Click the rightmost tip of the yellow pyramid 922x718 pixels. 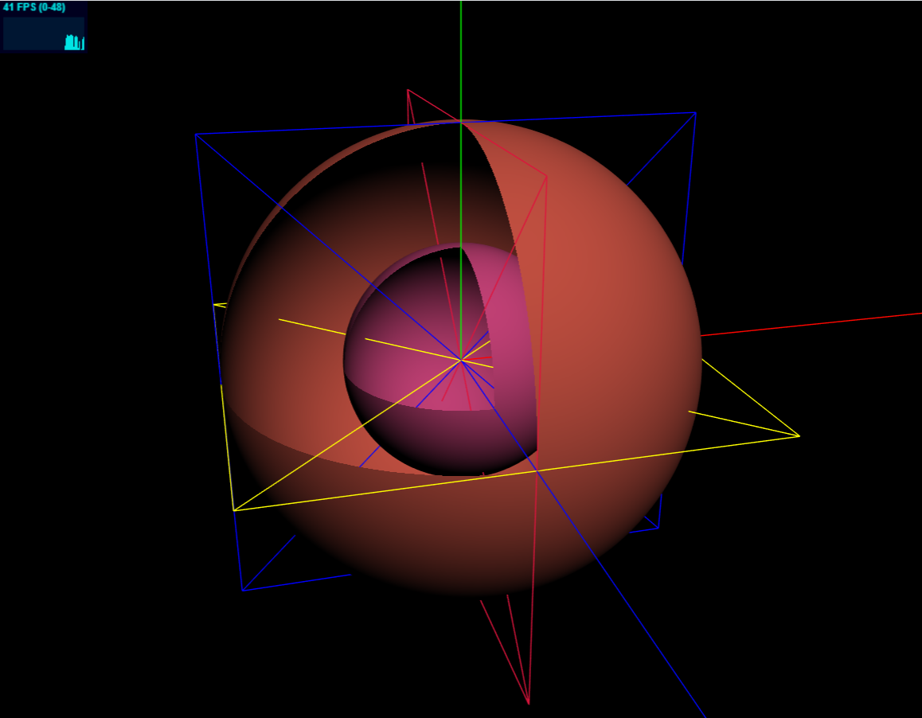tap(799, 436)
